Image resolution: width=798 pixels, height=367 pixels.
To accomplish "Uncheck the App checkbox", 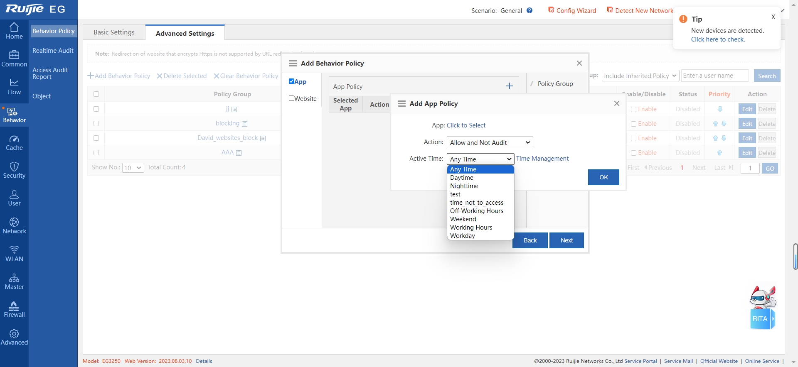I will (x=291, y=81).
